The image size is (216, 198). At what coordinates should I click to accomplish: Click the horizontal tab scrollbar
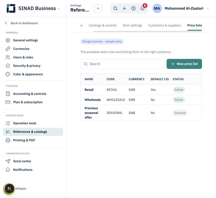click(147, 32)
